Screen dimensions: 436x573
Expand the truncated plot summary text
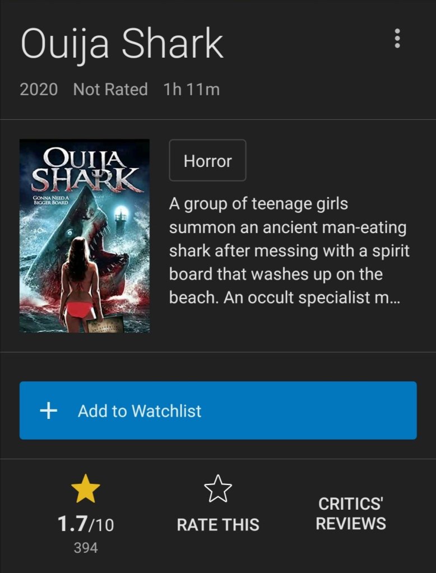pyautogui.click(x=289, y=251)
